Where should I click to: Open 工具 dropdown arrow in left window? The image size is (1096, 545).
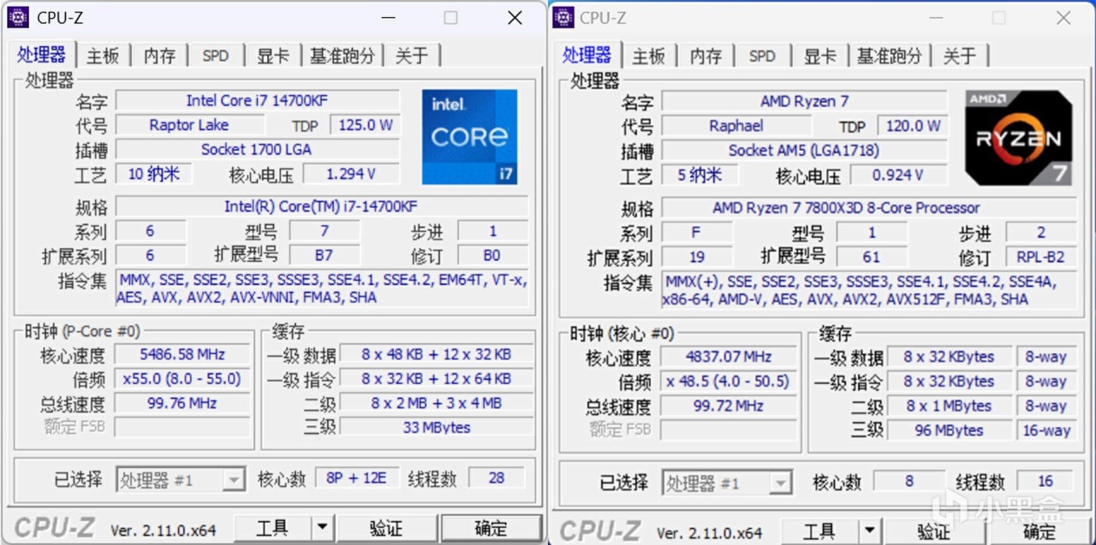click(x=322, y=528)
